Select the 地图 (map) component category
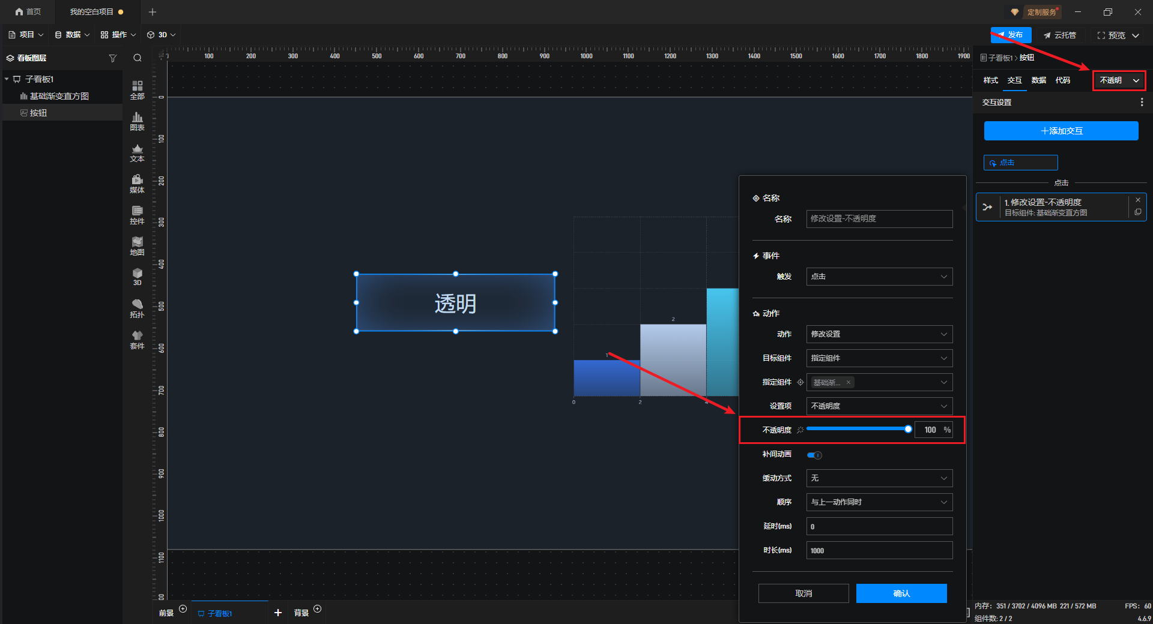This screenshot has width=1153, height=624. point(137,245)
